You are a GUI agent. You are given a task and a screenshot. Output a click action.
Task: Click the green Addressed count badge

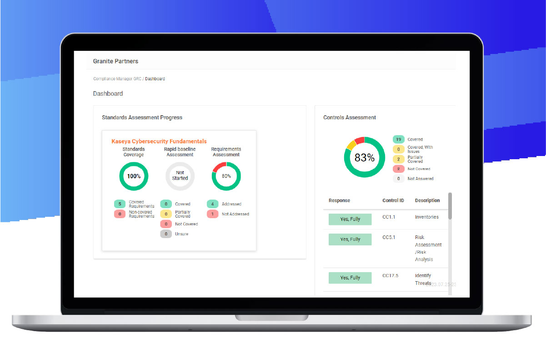tap(212, 204)
